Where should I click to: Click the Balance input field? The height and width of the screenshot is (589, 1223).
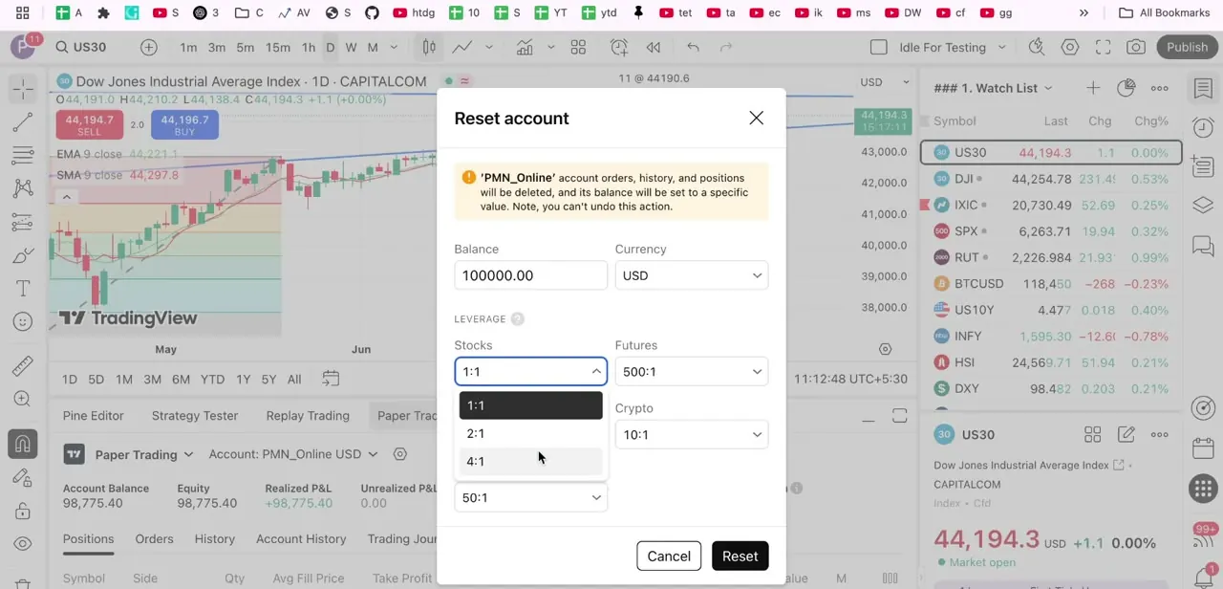[x=530, y=275]
